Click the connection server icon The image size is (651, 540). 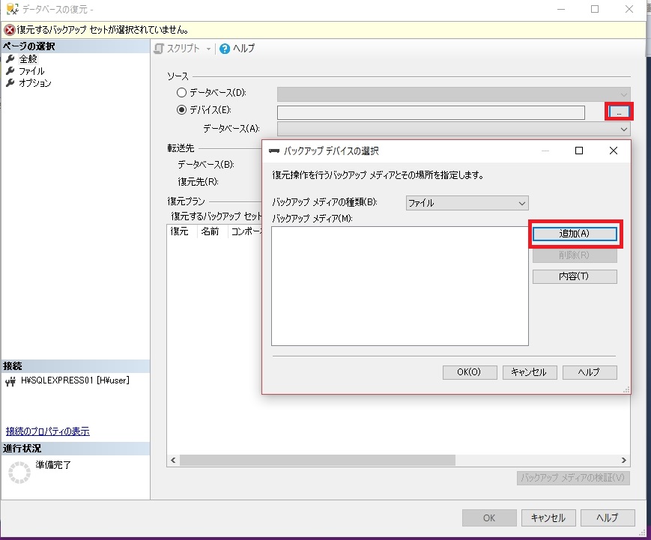pyautogui.click(x=10, y=381)
